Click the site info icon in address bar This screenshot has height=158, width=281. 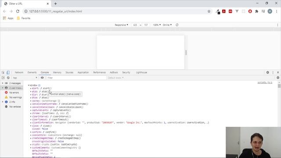pos(26,11)
